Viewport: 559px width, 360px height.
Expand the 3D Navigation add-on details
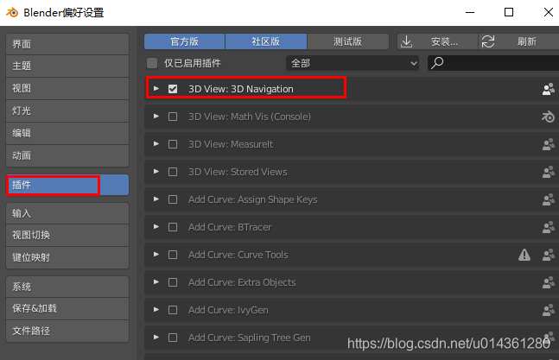pos(156,88)
